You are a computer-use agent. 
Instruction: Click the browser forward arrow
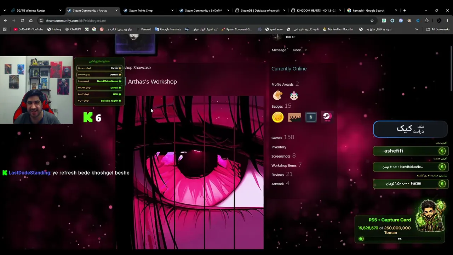[14, 21]
